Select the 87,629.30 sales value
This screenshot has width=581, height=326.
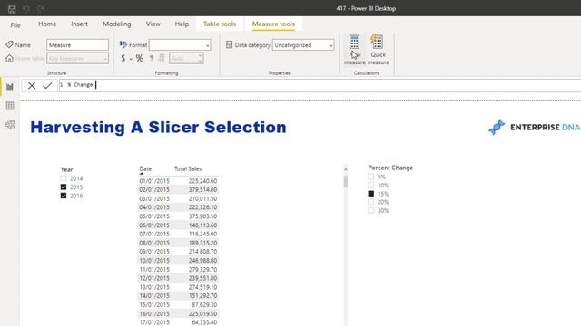[x=204, y=305]
